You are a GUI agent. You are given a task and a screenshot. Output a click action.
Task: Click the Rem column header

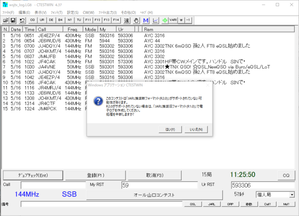pos(218,29)
